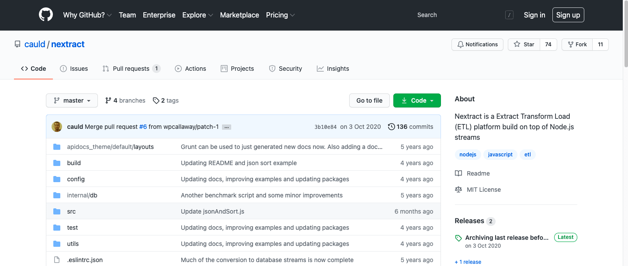Screen dimensions: 628x266
Task: Click the cauld user avatar thumbnail
Action: (x=57, y=127)
